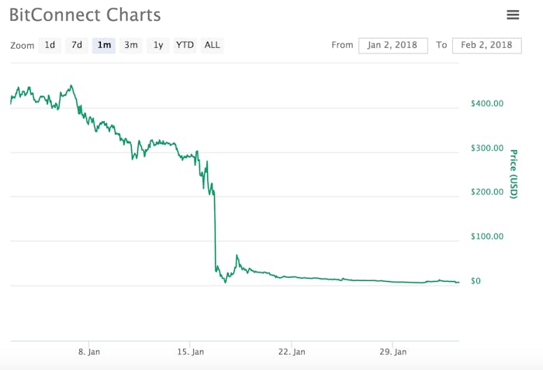Image resolution: width=543 pixels, height=370 pixels.
Task: Click the 8. Jan date marker
Action: (89, 351)
